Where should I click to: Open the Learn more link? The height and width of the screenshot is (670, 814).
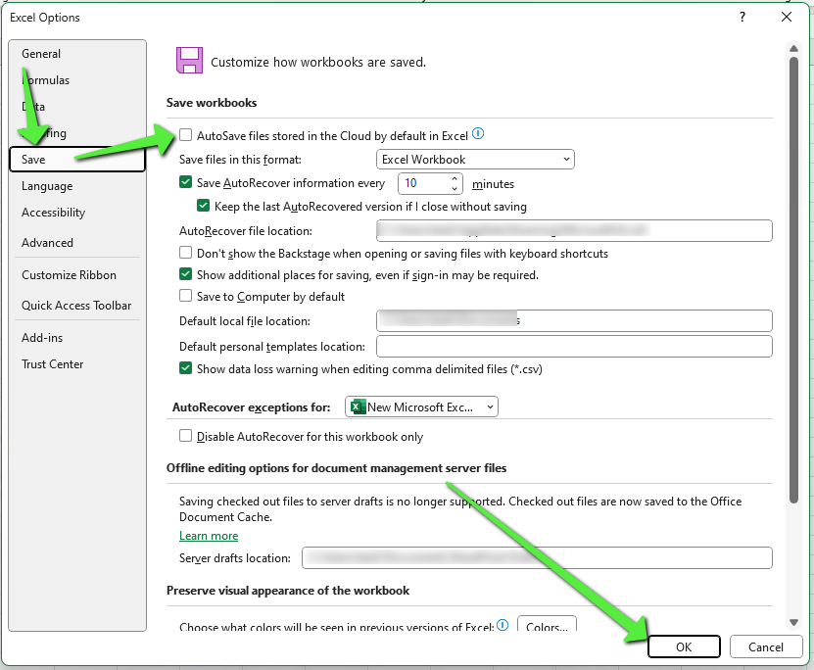click(209, 536)
